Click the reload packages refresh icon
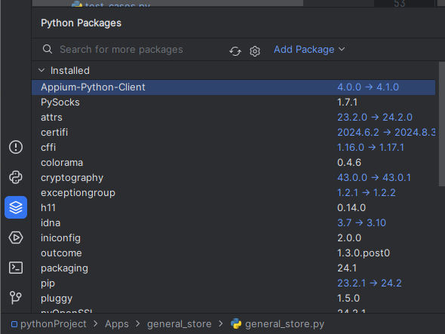Viewport: 445px width, 334px height. click(x=235, y=51)
